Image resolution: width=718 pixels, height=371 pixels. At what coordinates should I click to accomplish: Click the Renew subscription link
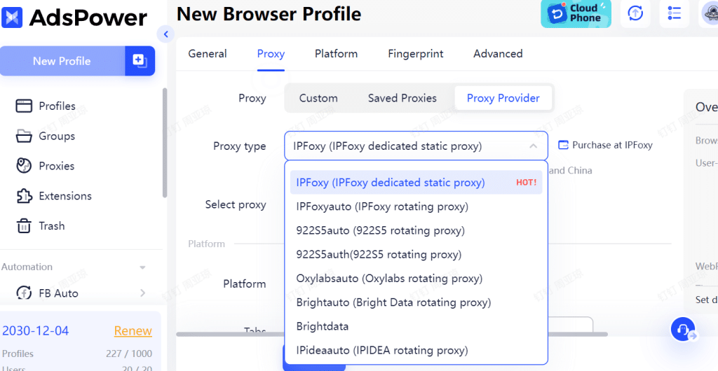click(133, 331)
